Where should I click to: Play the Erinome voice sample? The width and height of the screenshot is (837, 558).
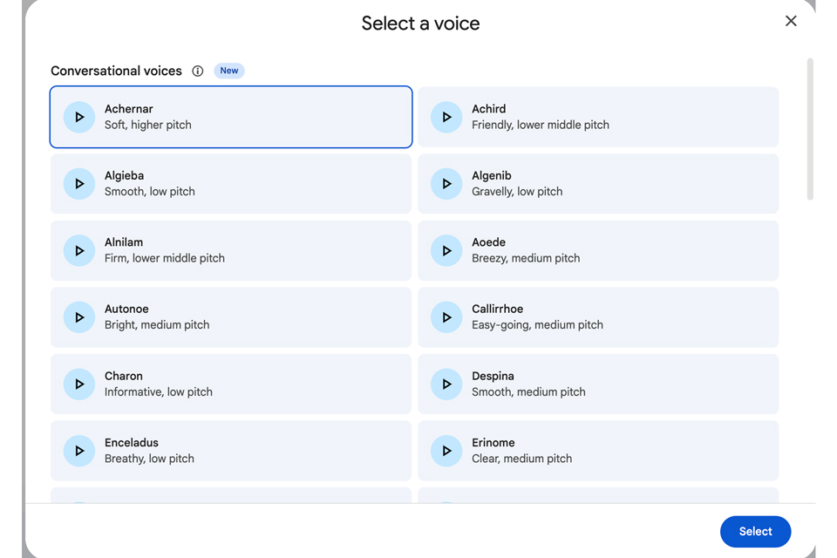click(446, 451)
